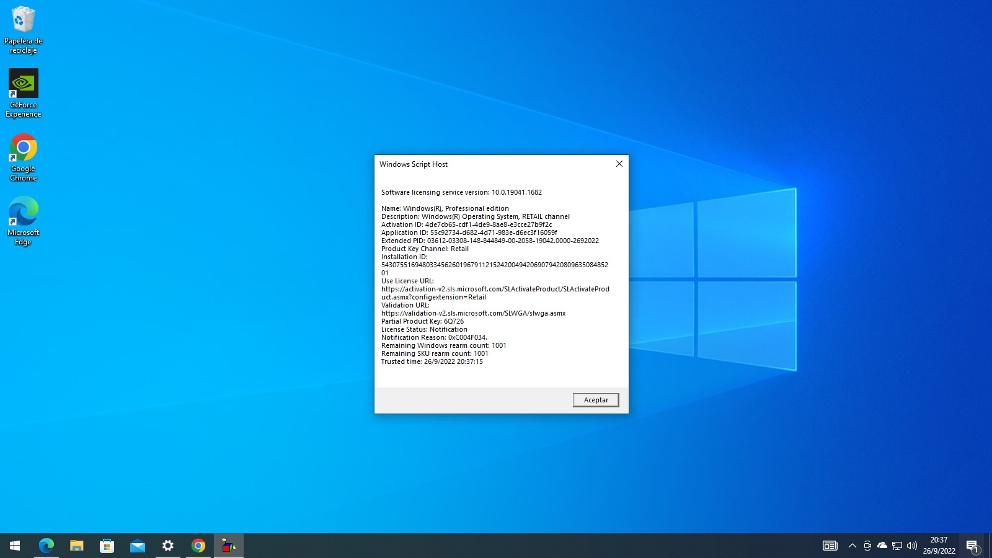The width and height of the screenshot is (992, 558).
Task: Click the validation-v2.sls.microsoft.com URL text
Action: (x=473, y=313)
